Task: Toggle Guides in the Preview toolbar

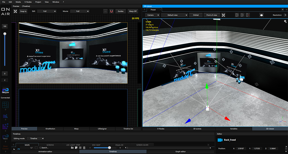Action: point(121,11)
